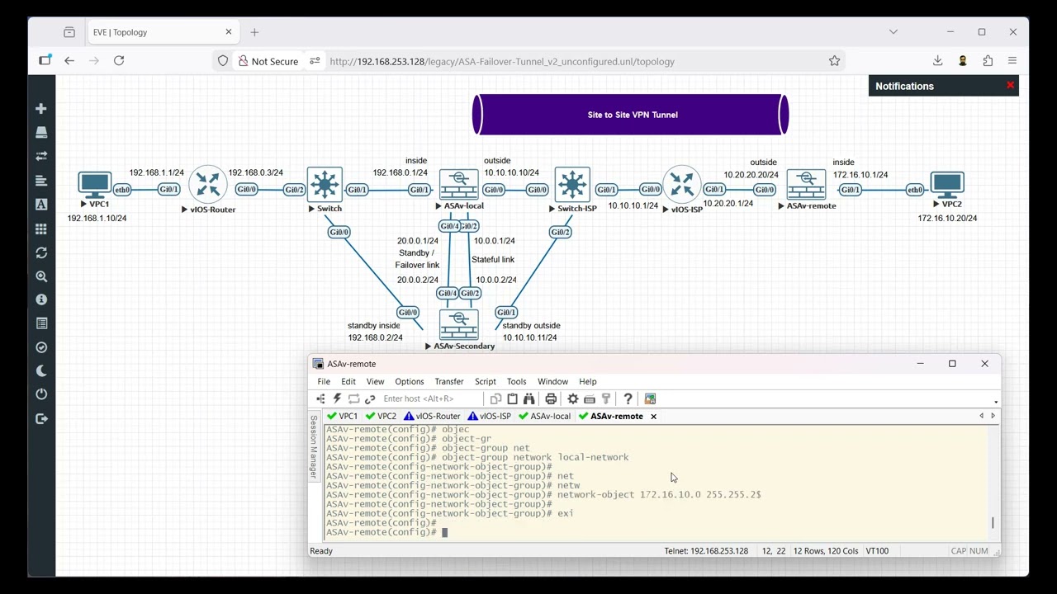Click the Close lab power icon in sidebar
The image size is (1057, 594).
coord(41,394)
